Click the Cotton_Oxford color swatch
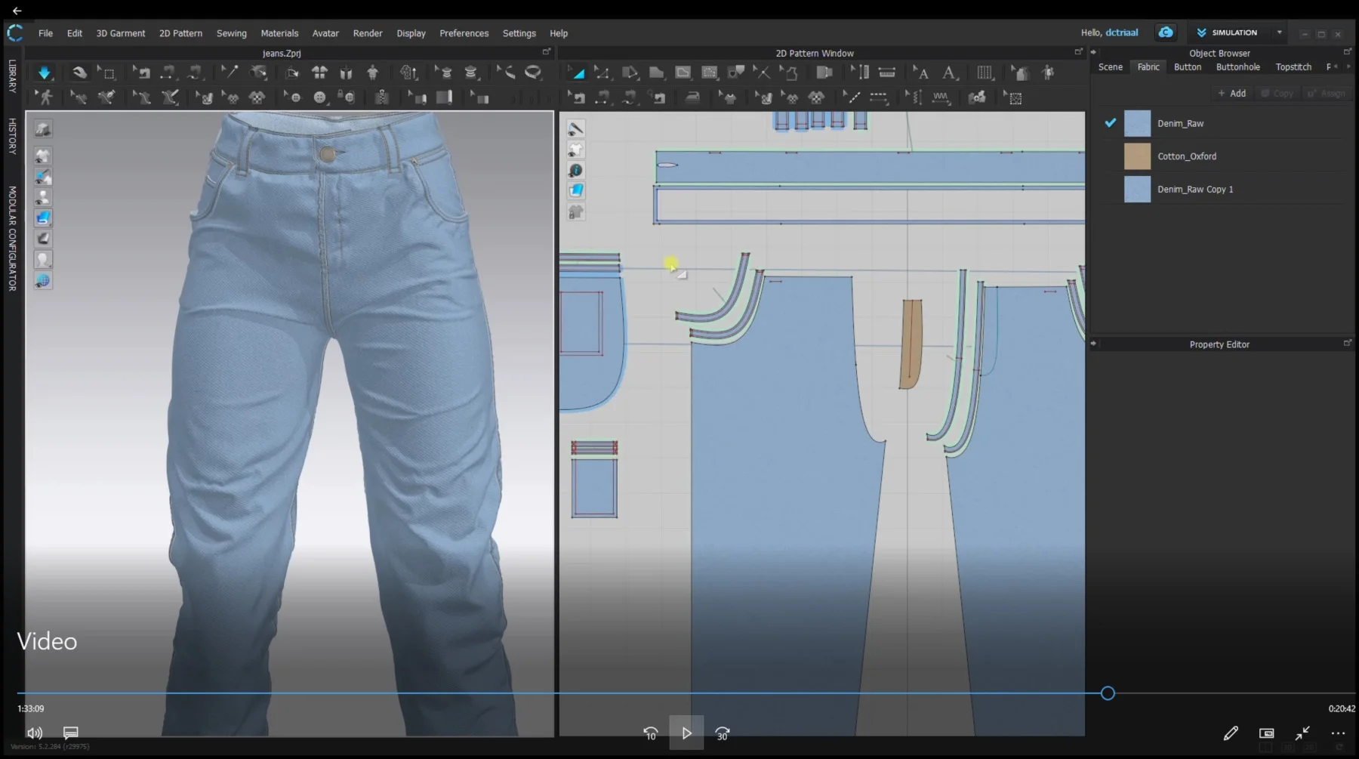This screenshot has width=1359, height=759. tap(1137, 156)
